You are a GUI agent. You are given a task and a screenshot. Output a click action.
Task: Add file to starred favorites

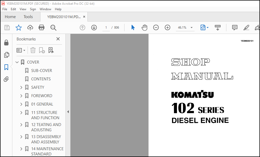[19, 28]
